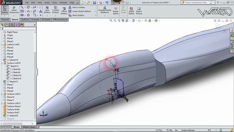This screenshot has height=132, width=234.
Task: Open Linear Sketch Pattern dropdown arrow
Action: point(96,11)
